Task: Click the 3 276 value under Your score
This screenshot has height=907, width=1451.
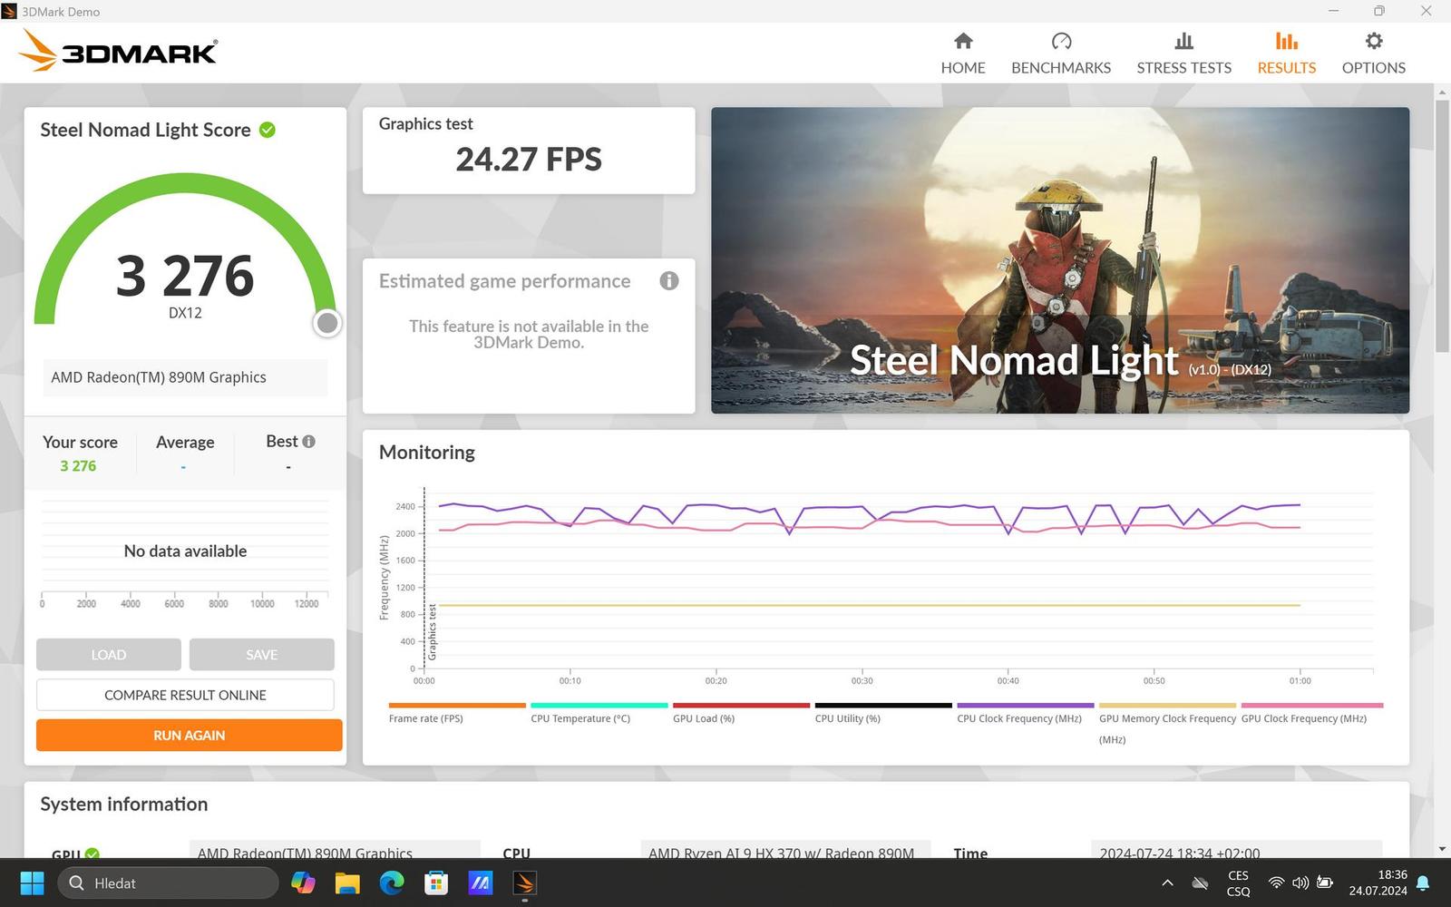Action: click(78, 465)
